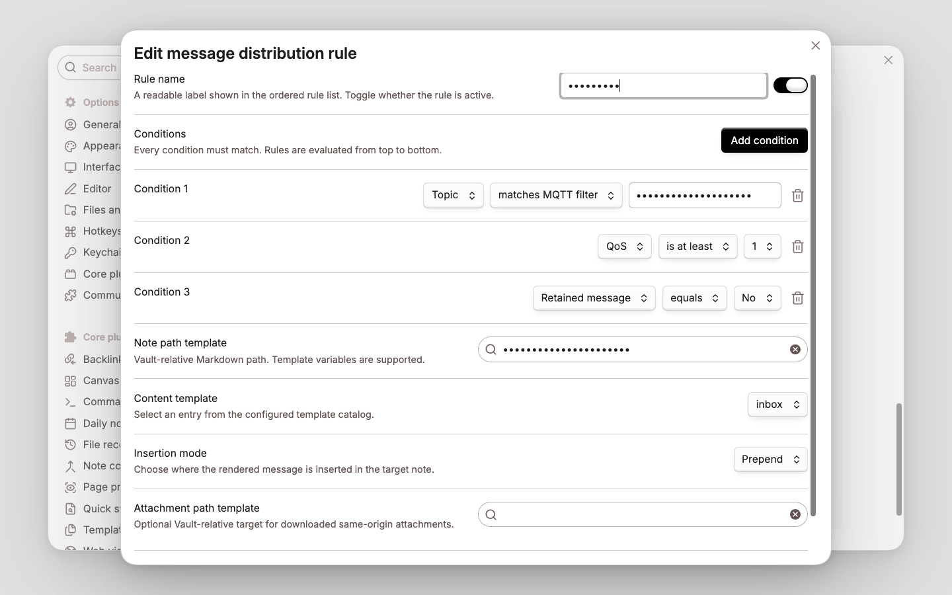952x595 pixels.
Task: Open Community plugins settings in the sidebar
Action: (93, 296)
